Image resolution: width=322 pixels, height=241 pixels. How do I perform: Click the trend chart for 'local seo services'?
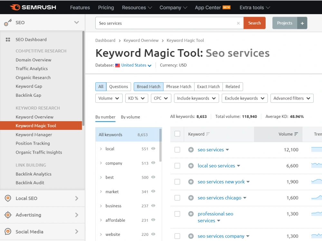[317, 165]
